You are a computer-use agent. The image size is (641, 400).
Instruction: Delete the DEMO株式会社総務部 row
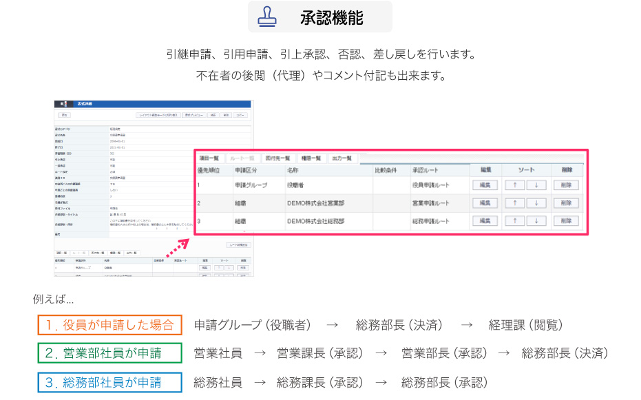566,221
